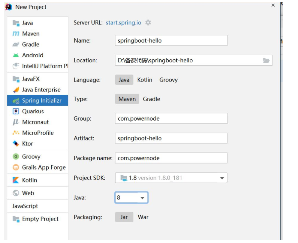Open the Java version dropdown
298x243 pixels.
(131, 198)
